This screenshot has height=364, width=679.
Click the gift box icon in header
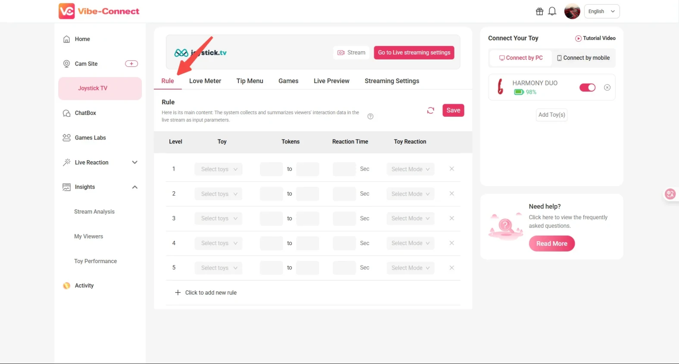(x=539, y=12)
